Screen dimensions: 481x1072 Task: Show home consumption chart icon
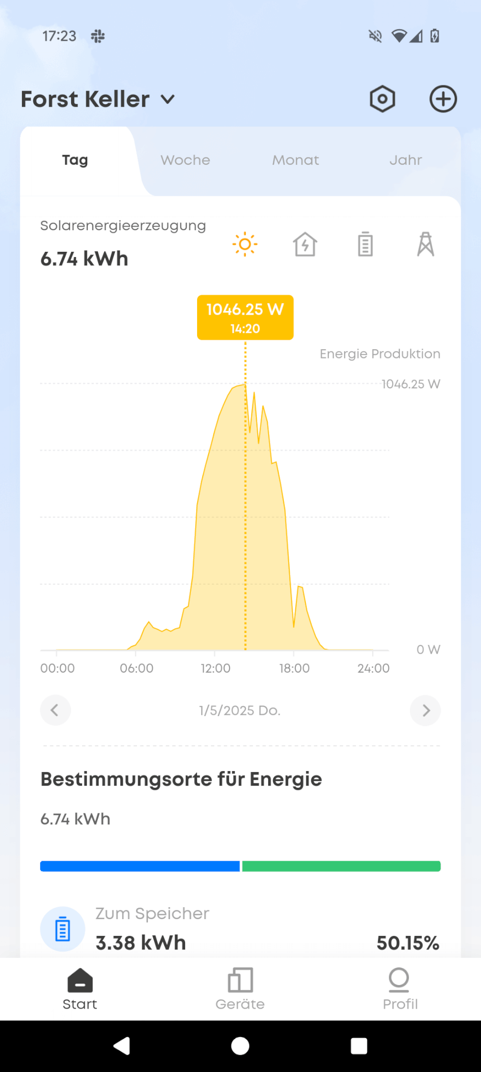point(305,244)
